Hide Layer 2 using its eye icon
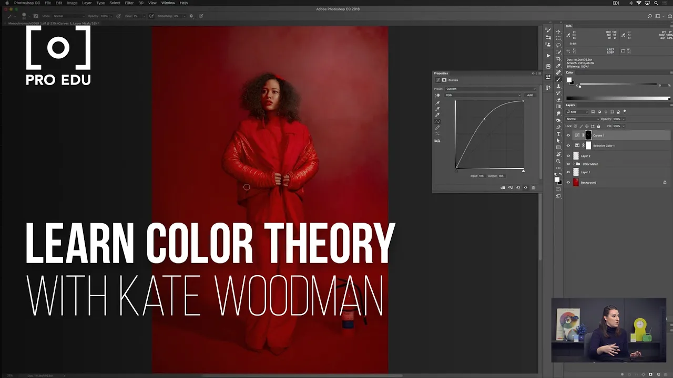 [568, 156]
